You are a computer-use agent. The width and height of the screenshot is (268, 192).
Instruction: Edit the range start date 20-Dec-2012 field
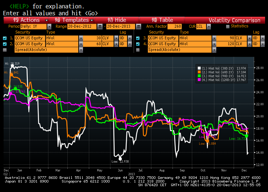pos(82,27)
